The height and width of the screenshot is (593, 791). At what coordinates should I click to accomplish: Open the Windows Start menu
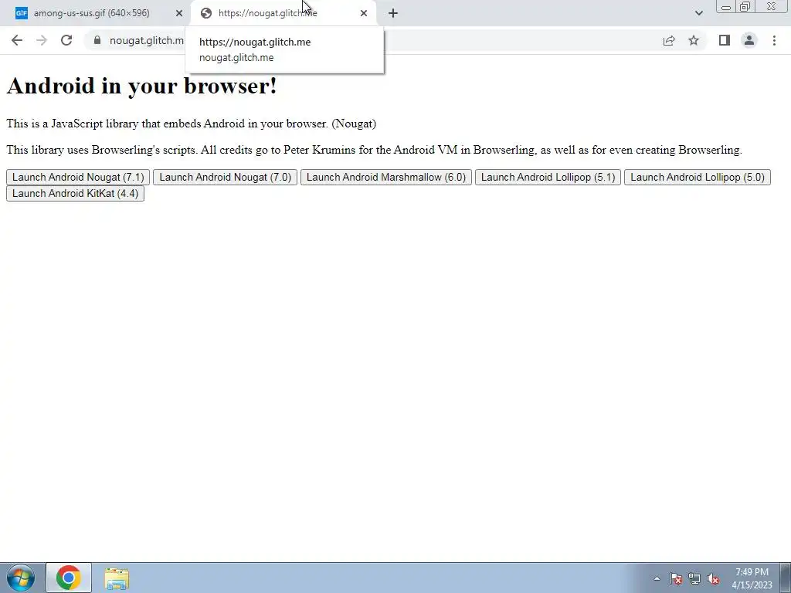coord(21,578)
